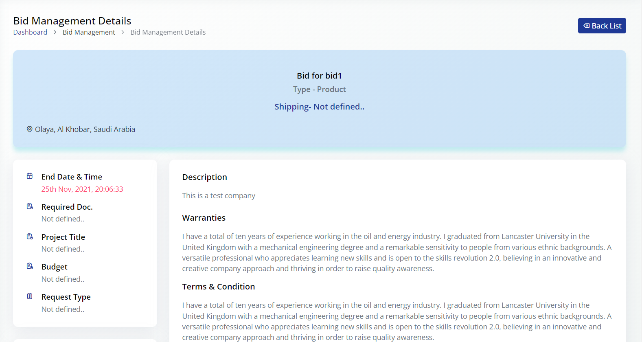The height and width of the screenshot is (342, 642).
Task: Click the Warranties section heading
Action: click(x=204, y=218)
